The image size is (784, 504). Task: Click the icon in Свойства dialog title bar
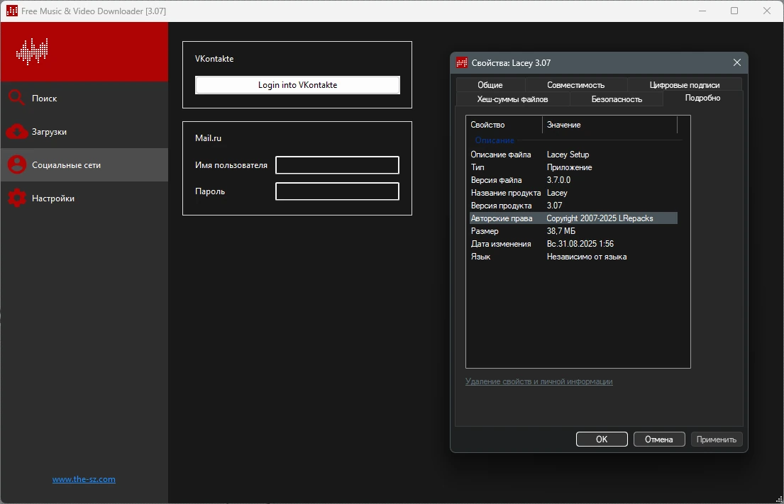coord(461,63)
